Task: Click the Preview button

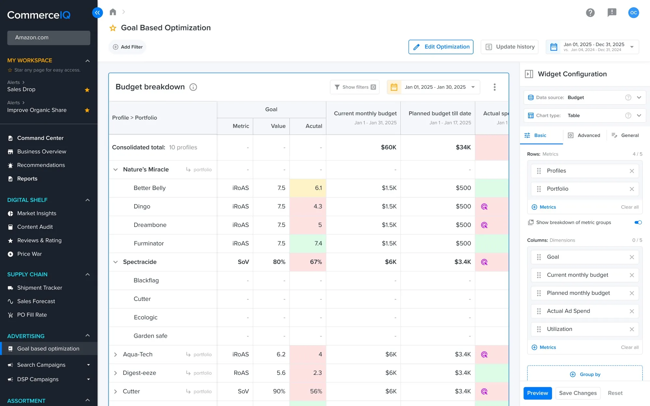Action: (537, 393)
